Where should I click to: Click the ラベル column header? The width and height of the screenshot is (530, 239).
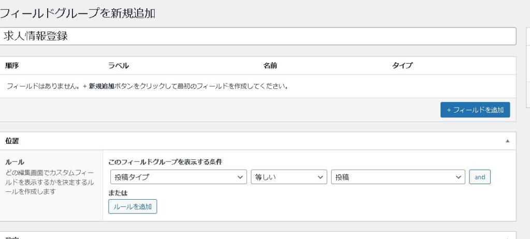pyautogui.click(x=118, y=66)
